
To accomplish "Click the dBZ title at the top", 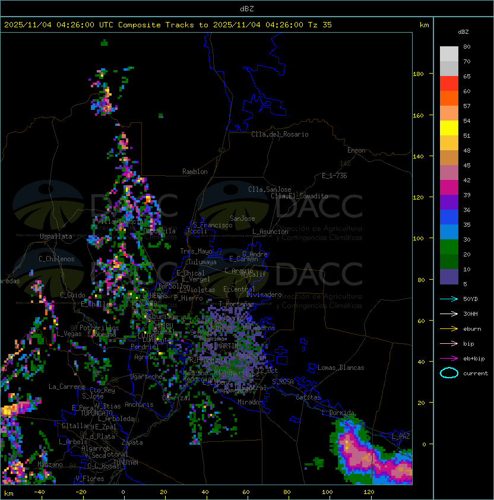I will (247, 8).
